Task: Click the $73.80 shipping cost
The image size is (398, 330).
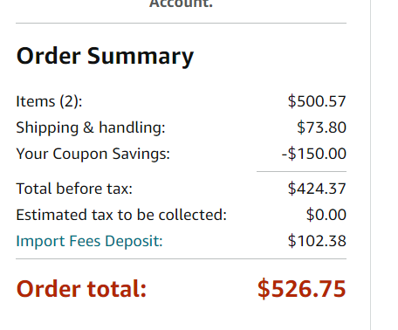Action: (321, 127)
